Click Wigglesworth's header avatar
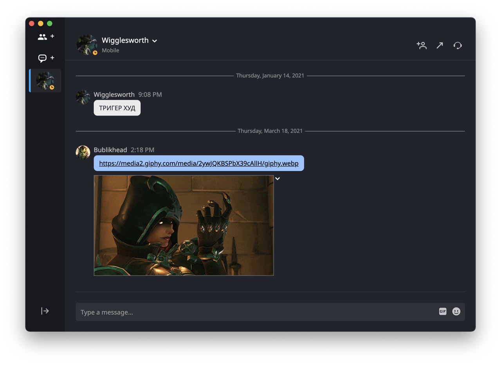Screen dimensions: 501x365 (87, 45)
